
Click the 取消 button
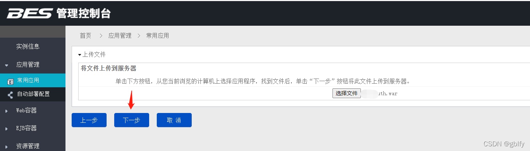[x=174, y=120]
